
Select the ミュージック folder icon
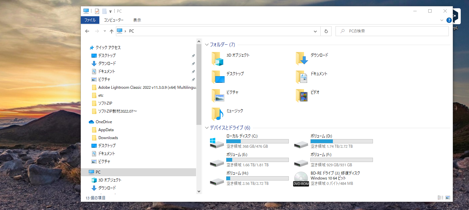pos(218,114)
